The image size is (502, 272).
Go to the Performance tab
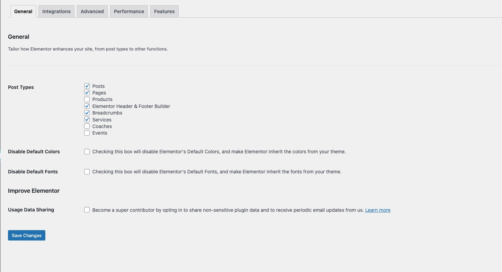click(129, 11)
